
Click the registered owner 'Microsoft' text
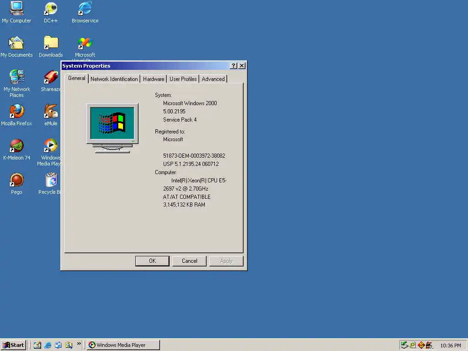[173, 139]
